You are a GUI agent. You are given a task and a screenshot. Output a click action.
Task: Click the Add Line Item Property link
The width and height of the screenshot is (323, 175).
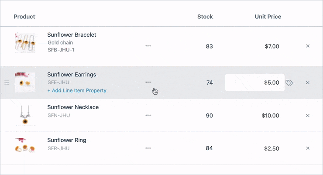click(x=77, y=91)
